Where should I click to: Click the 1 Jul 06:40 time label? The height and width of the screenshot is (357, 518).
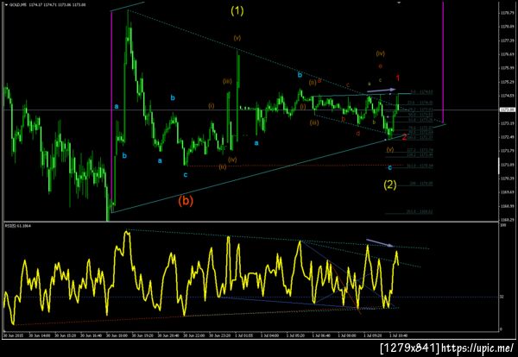[322, 335]
